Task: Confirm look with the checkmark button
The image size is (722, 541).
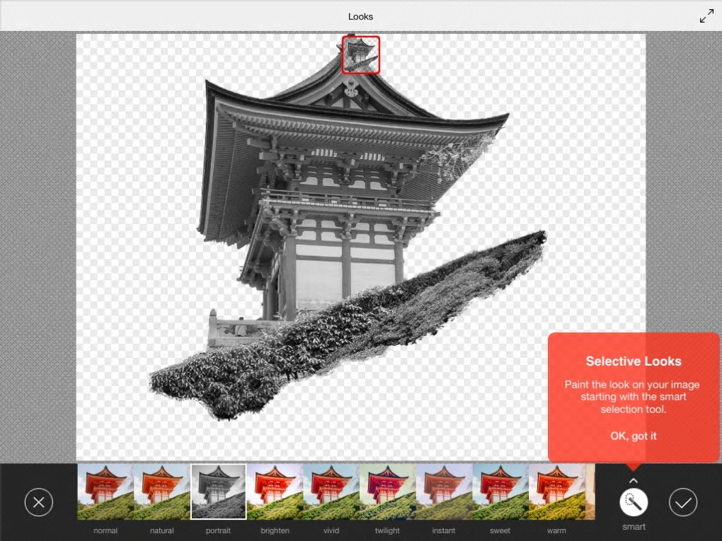Action: (683, 502)
